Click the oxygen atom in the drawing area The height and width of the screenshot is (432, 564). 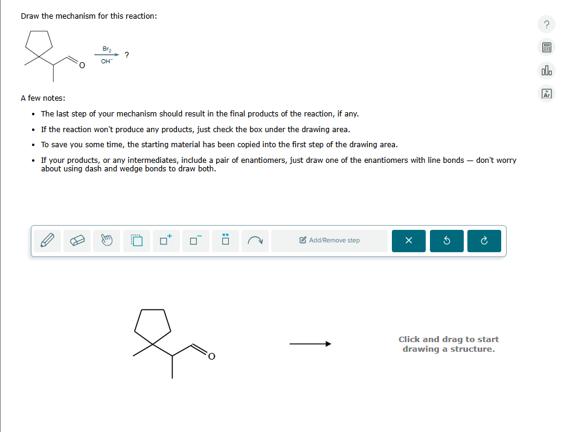coord(211,356)
